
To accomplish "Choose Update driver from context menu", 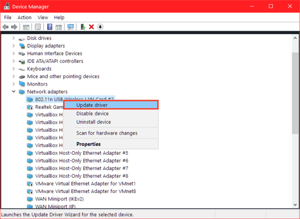I will [92, 105].
